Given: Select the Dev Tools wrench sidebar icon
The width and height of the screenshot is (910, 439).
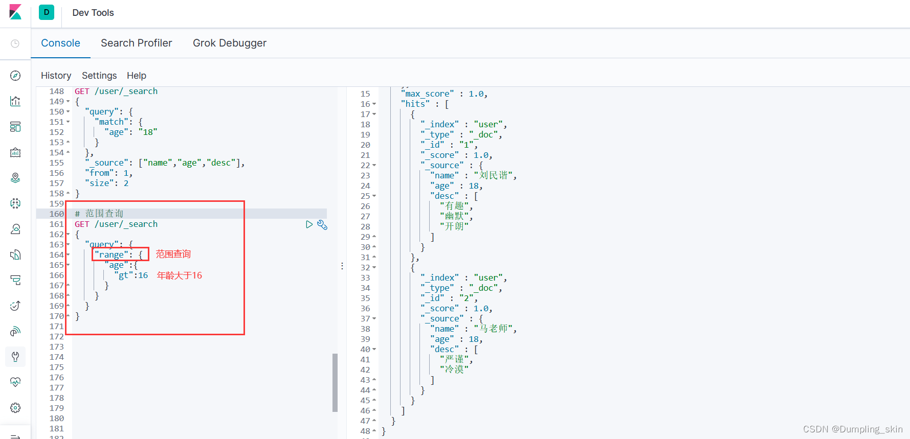Looking at the screenshot, I should coord(15,357).
